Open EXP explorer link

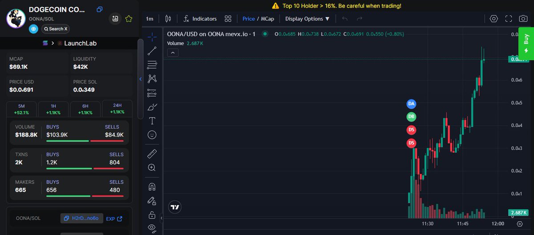114,219
